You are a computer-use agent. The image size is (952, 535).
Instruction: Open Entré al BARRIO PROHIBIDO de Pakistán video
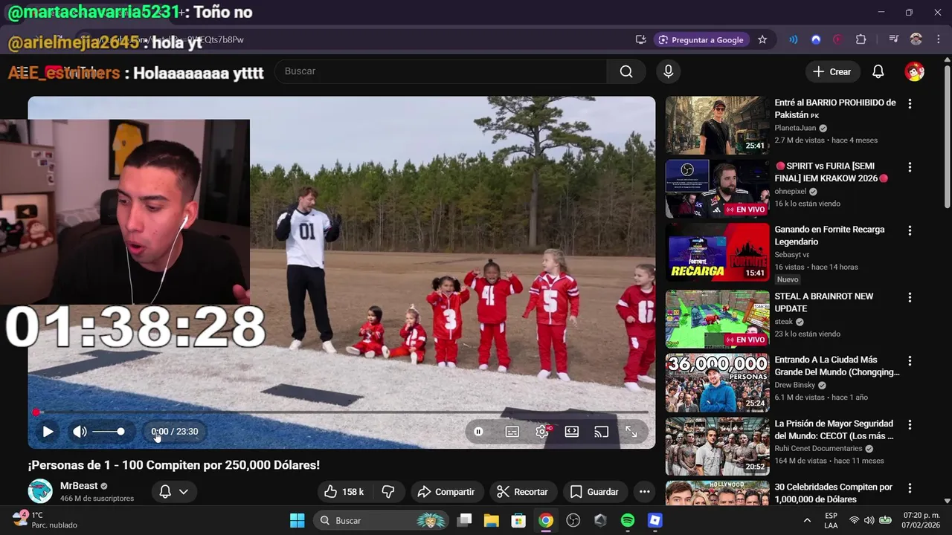(x=835, y=108)
